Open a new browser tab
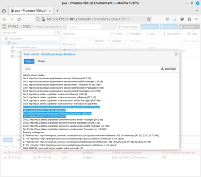This screenshot has height=177, width=201. click(x=57, y=11)
